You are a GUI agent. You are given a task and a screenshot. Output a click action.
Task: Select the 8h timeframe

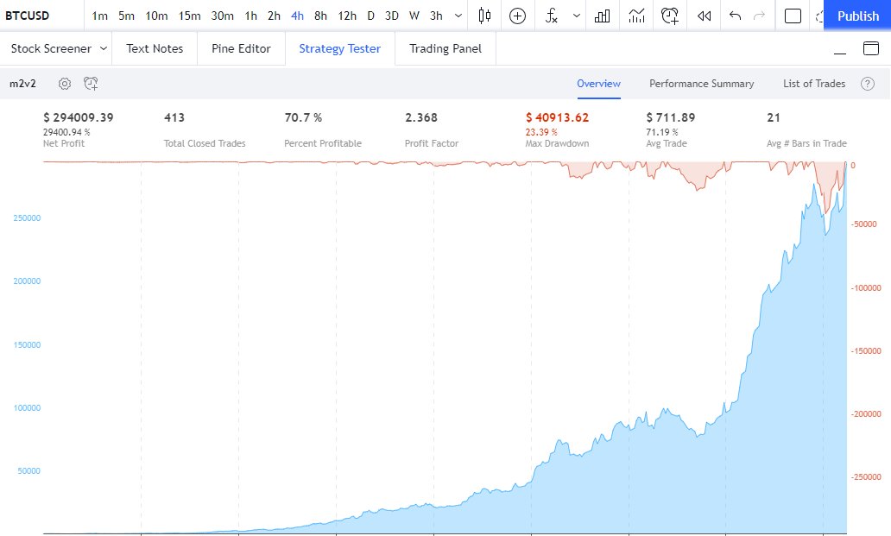coord(320,16)
